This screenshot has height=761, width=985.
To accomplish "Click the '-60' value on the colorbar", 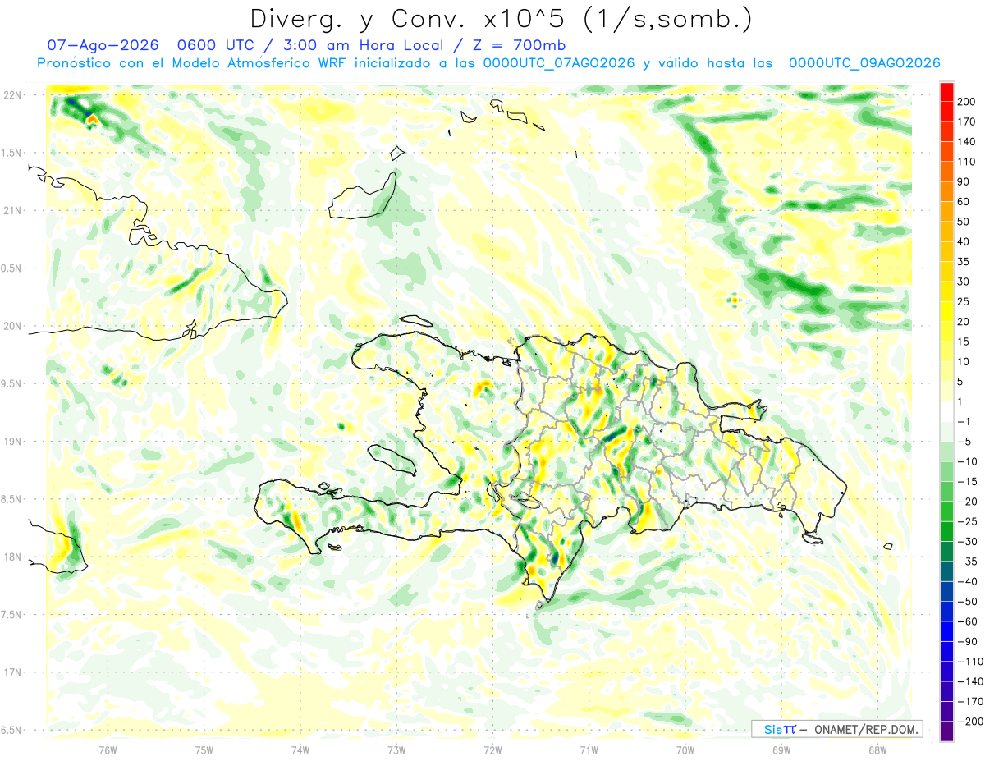I will click(x=968, y=621).
